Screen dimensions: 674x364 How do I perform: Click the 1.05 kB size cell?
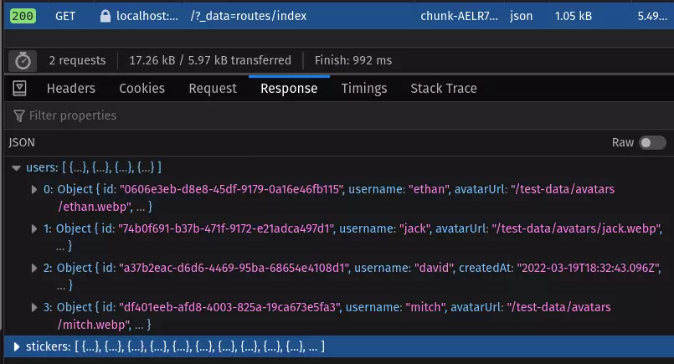click(573, 17)
